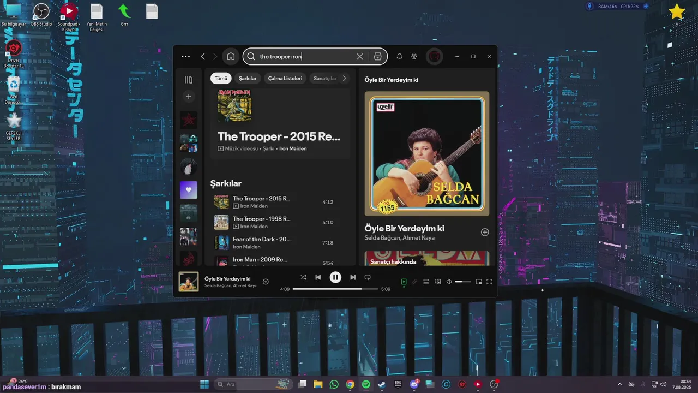This screenshot has width=698, height=393.
Task: Skip to the previous track
Action: coord(318,277)
